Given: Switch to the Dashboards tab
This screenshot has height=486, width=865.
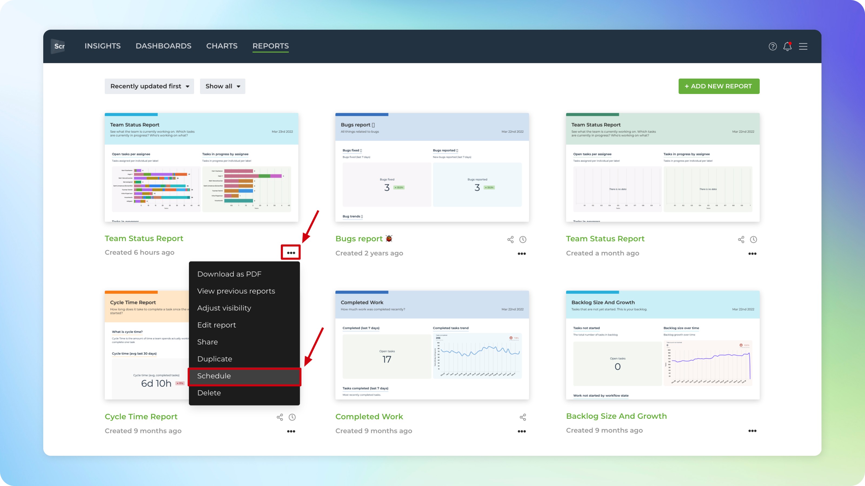Looking at the screenshot, I should (163, 46).
